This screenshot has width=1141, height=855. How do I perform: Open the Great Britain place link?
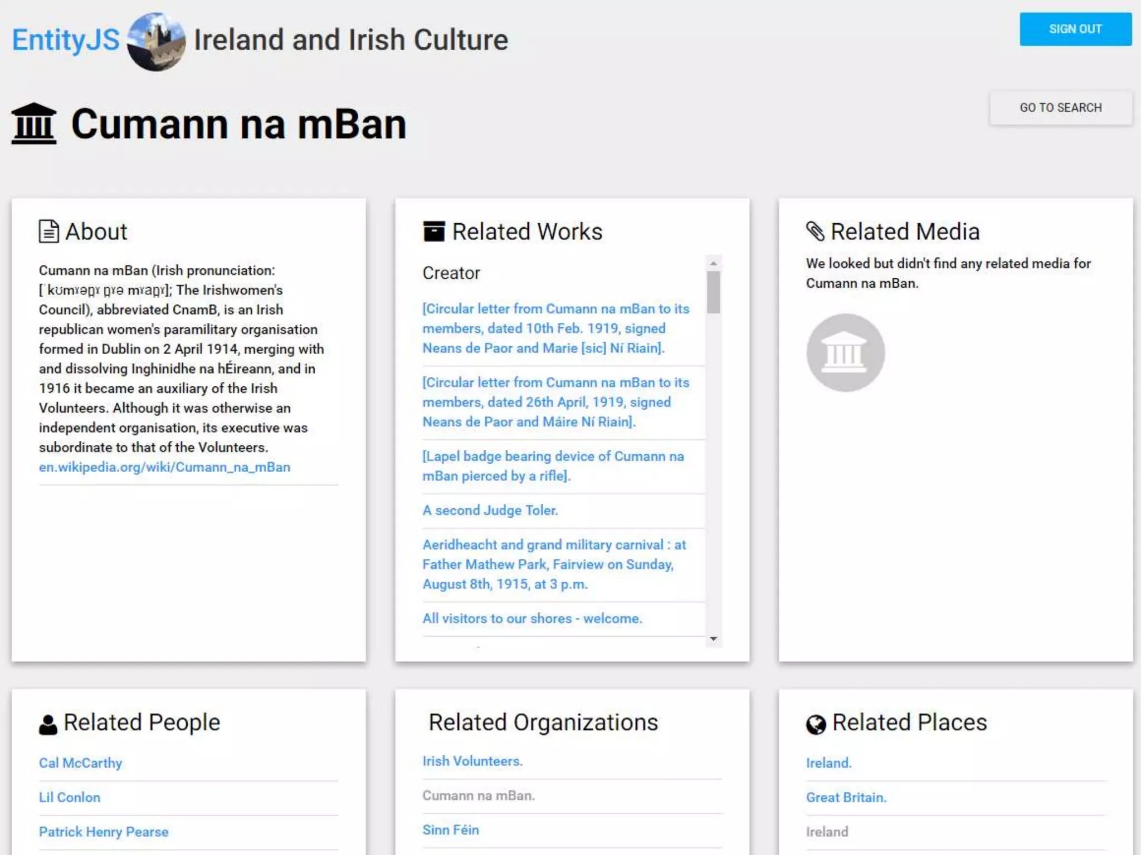pos(846,798)
